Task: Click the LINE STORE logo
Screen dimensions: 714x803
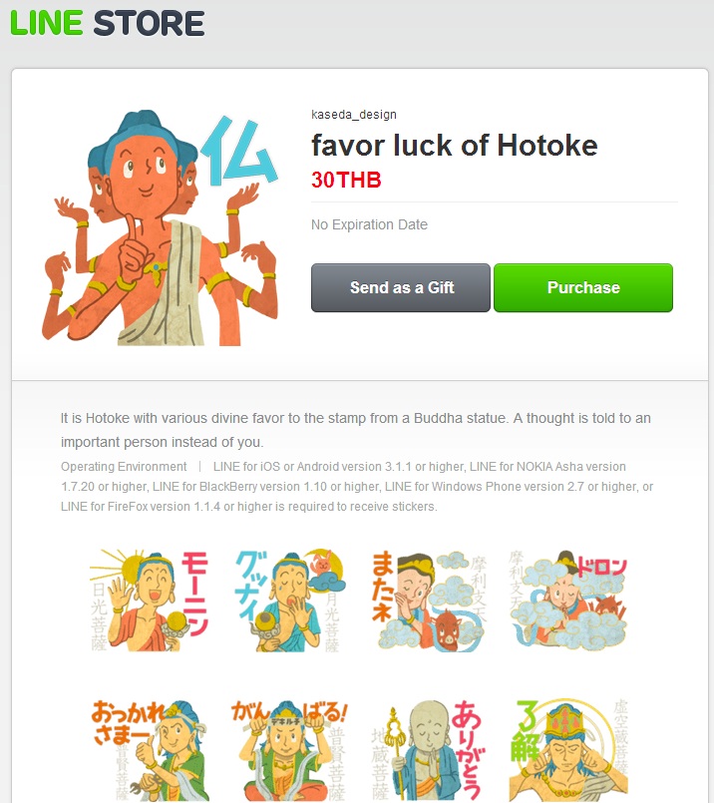Action: click(x=108, y=24)
